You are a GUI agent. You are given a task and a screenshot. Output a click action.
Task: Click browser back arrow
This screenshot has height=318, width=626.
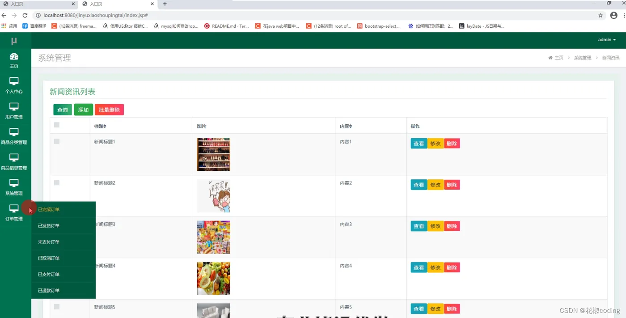(x=4, y=15)
